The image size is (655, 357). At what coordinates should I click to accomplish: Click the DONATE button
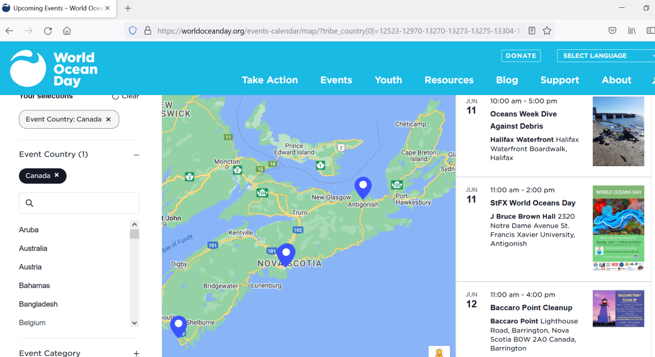click(521, 55)
